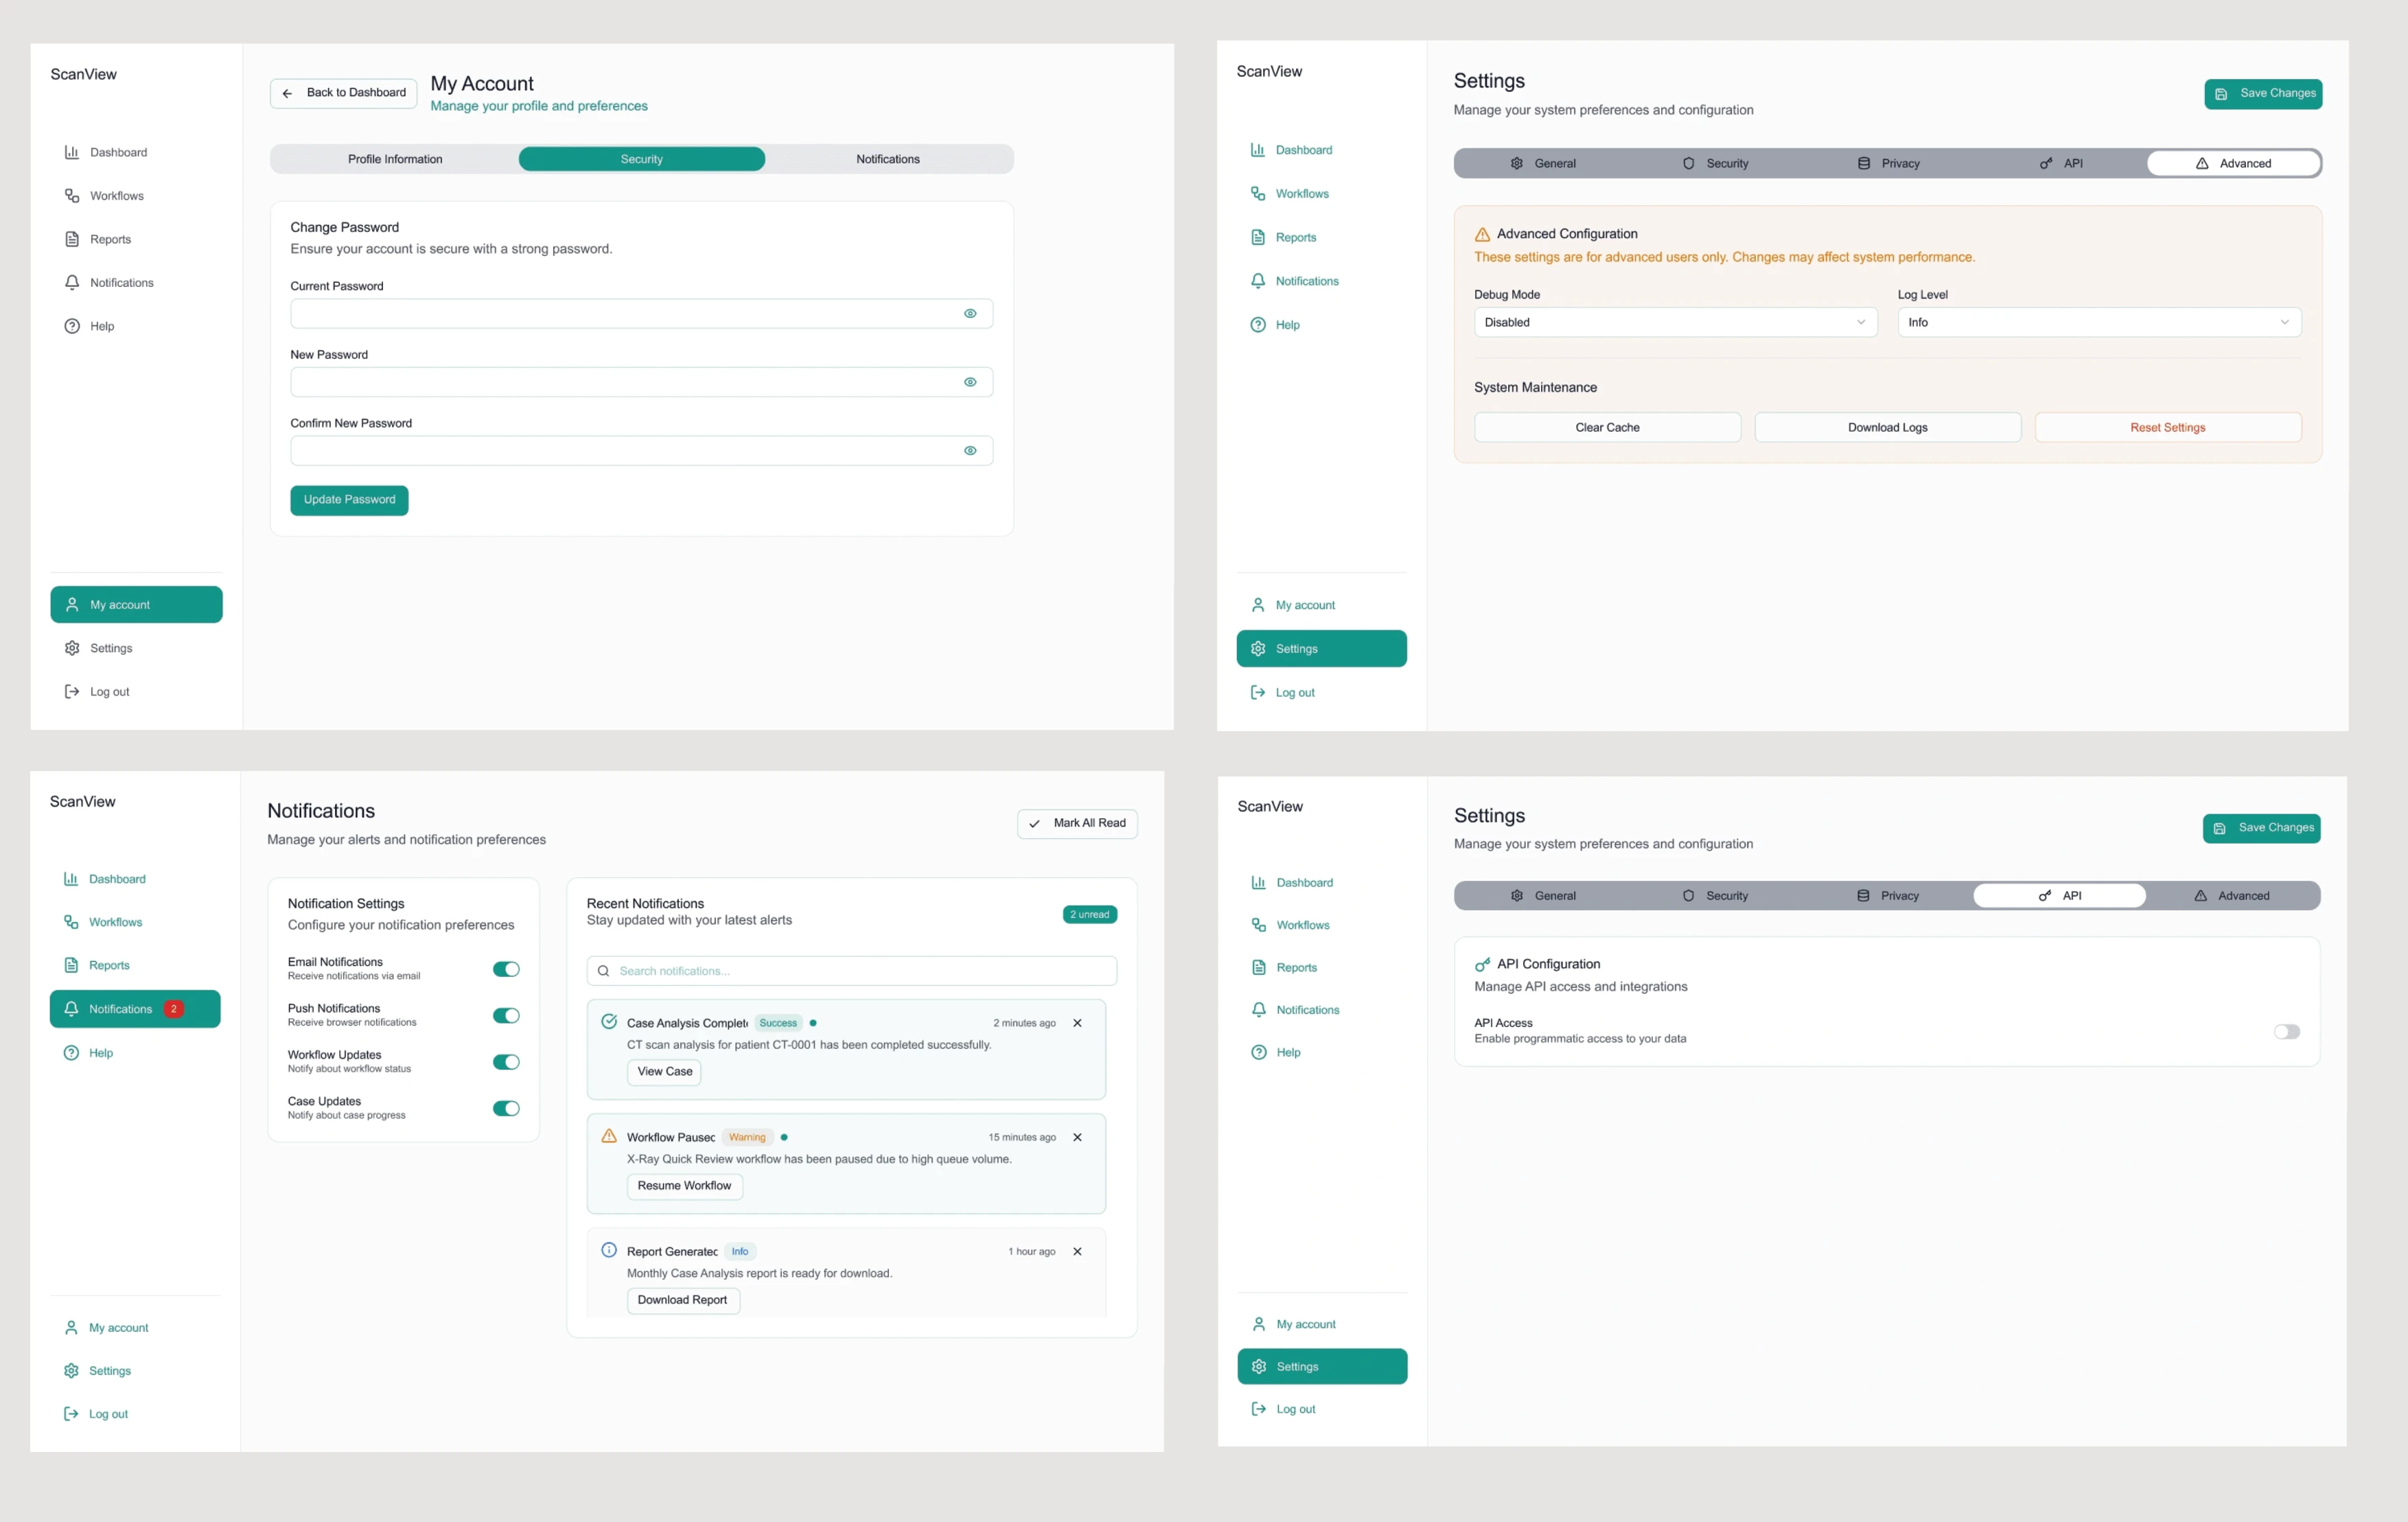This screenshot has height=1522, width=2408.
Task: Click the info icon beside Report Generated
Action: [608, 1250]
